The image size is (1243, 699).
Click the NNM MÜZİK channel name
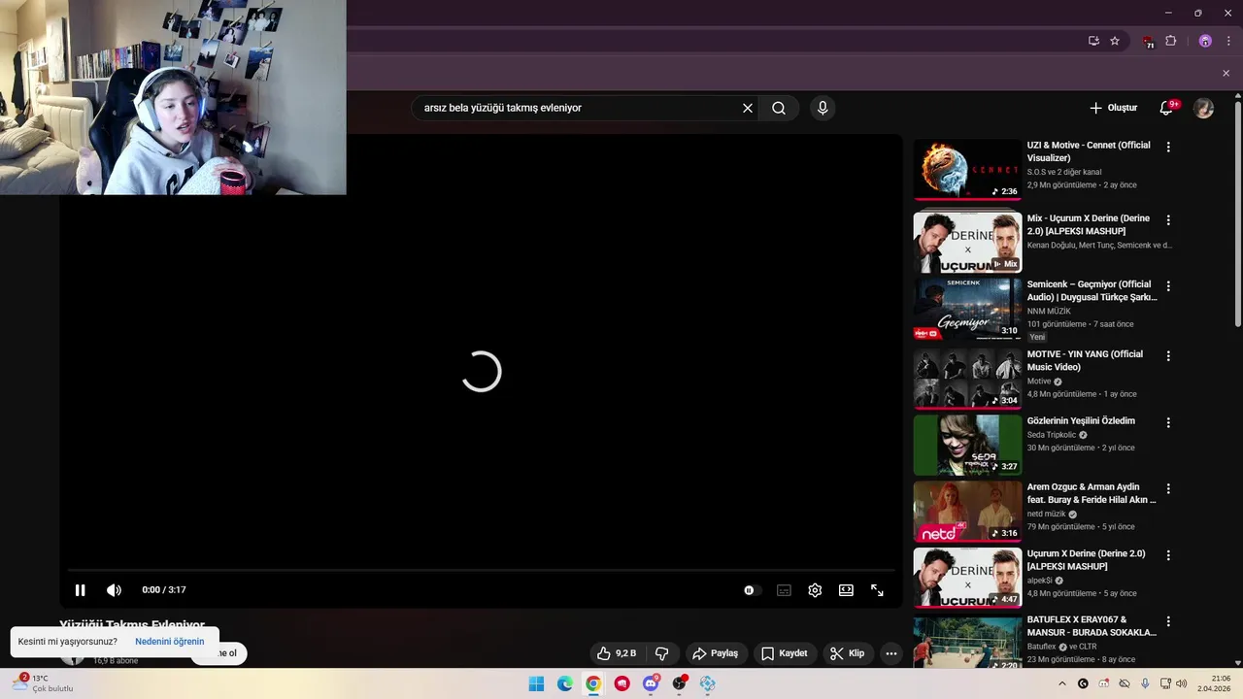tap(1049, 311)
